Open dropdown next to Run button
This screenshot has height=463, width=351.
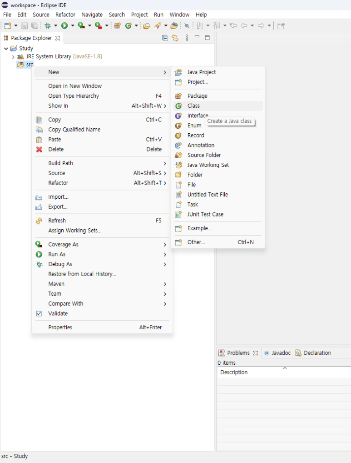[73, 25]
